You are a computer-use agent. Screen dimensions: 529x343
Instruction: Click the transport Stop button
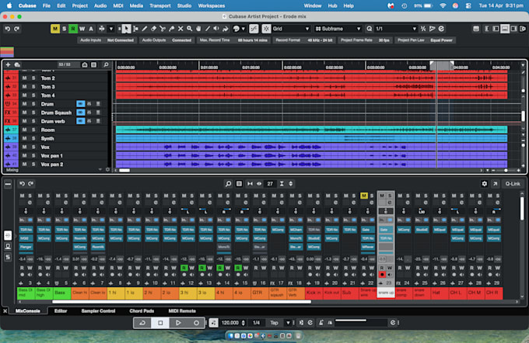(x=160, y=323)
